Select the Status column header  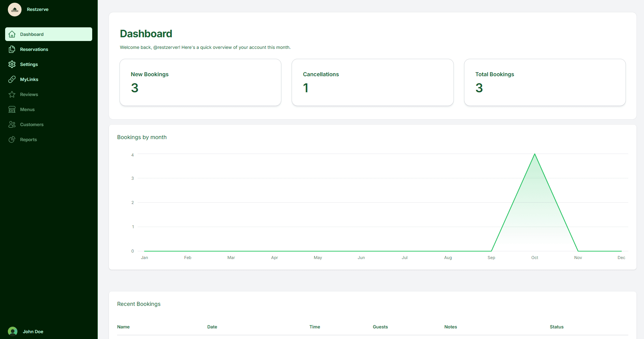click(557, 327)
